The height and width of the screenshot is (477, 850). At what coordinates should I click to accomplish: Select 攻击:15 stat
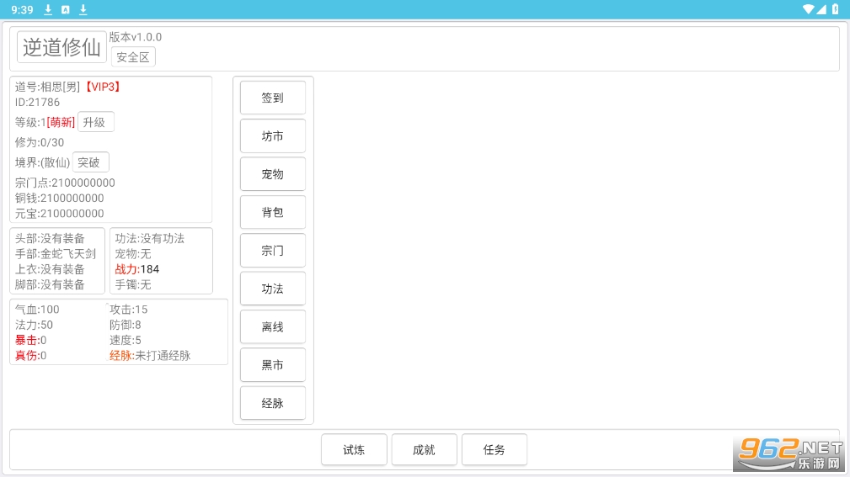point(129,309)
